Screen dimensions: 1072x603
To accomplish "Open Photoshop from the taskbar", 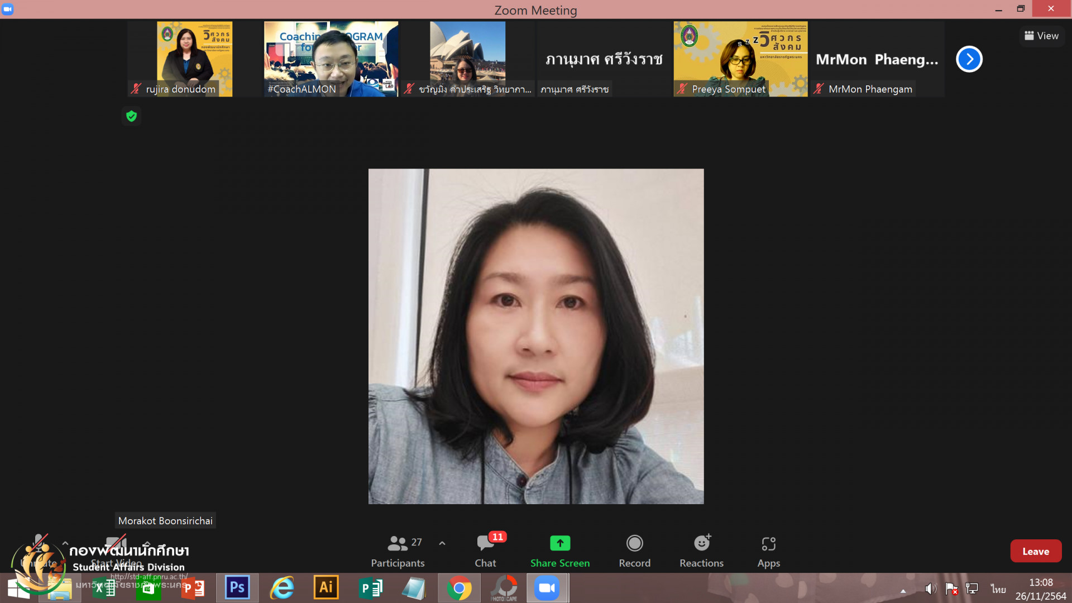I will click(237, 588).
